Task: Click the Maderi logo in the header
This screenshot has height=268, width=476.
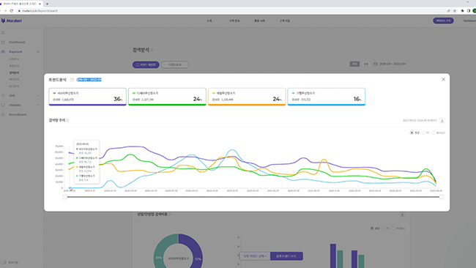Action: tap(11, 21)
